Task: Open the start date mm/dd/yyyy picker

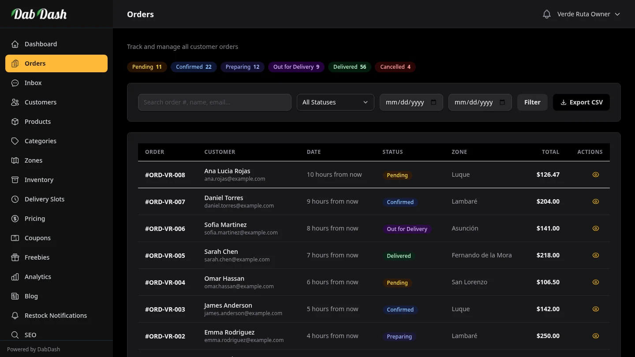Action: click(x=411, y=102)
